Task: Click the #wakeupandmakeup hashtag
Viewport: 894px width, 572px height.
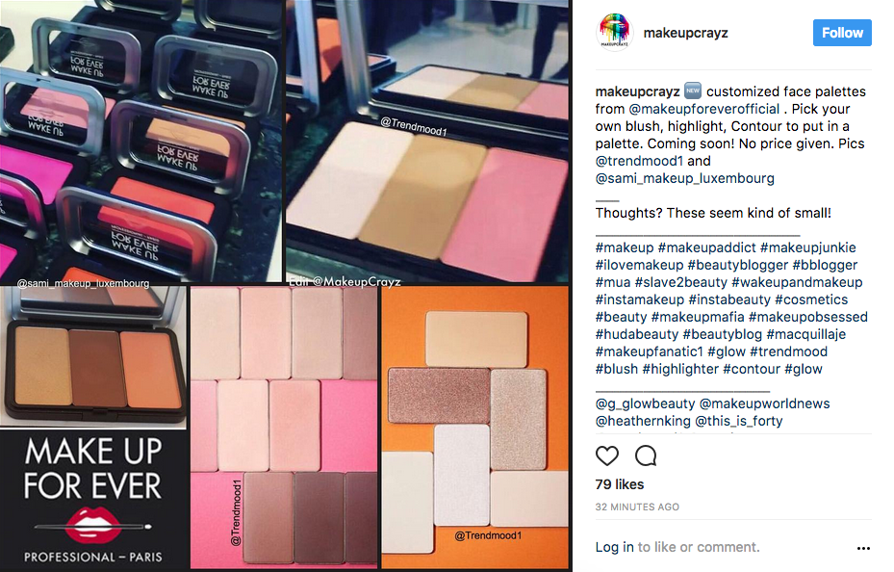Action: (x=797, y=282)
